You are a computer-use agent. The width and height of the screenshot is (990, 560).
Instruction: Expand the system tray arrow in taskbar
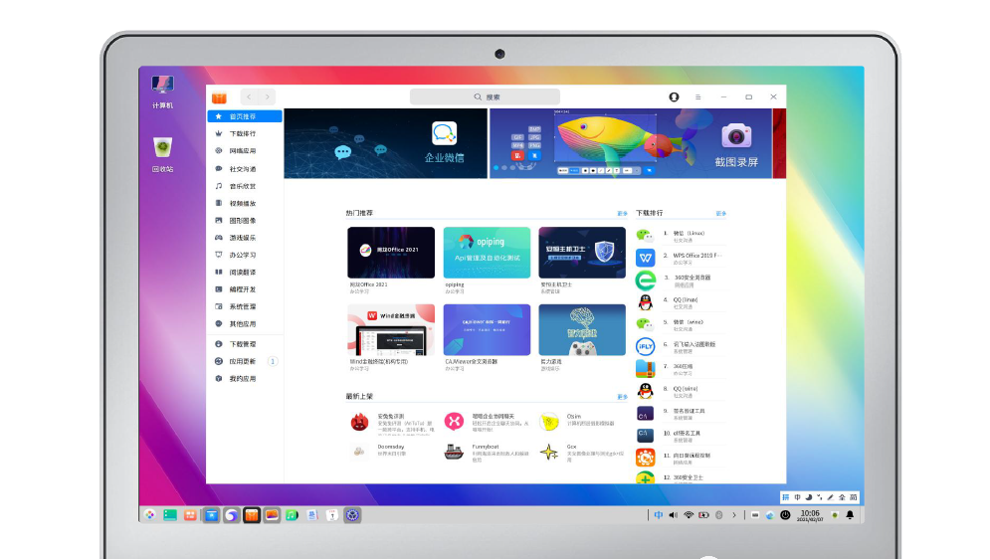pos(734,515)
